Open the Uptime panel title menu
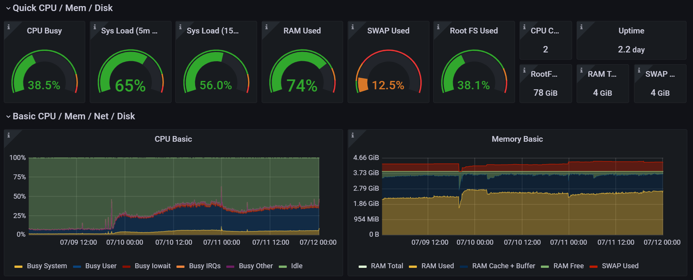The height and width of the screenshot is (280, 693). tap(631, 31)
